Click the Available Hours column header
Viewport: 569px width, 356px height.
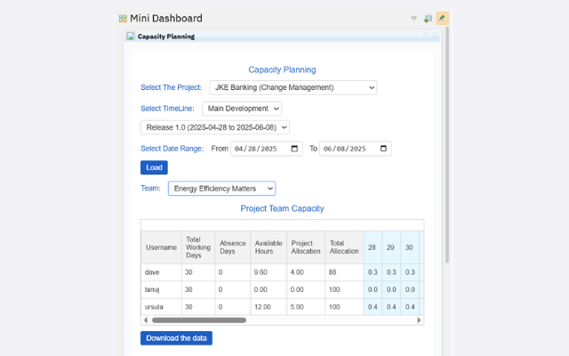pos(268,247)
